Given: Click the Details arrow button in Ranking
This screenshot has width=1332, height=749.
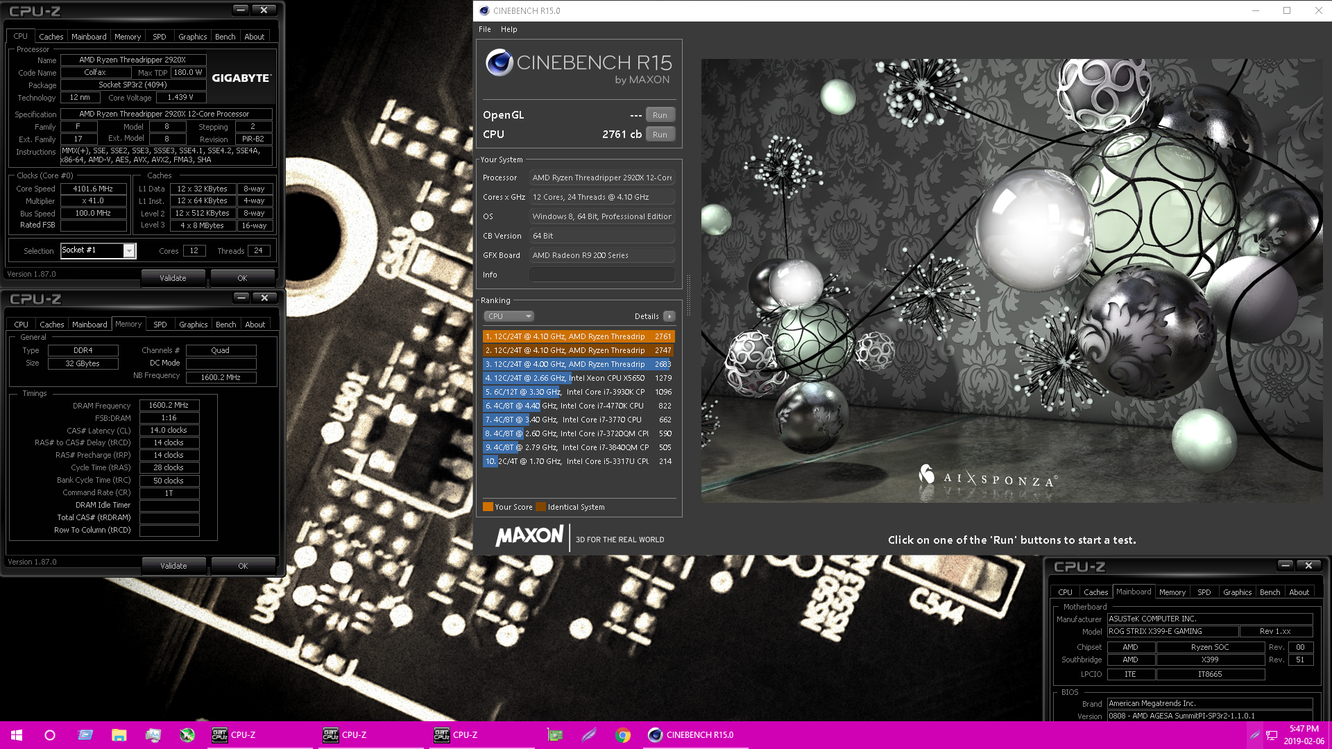Looking at the screenshot, I should click(669, 316).
